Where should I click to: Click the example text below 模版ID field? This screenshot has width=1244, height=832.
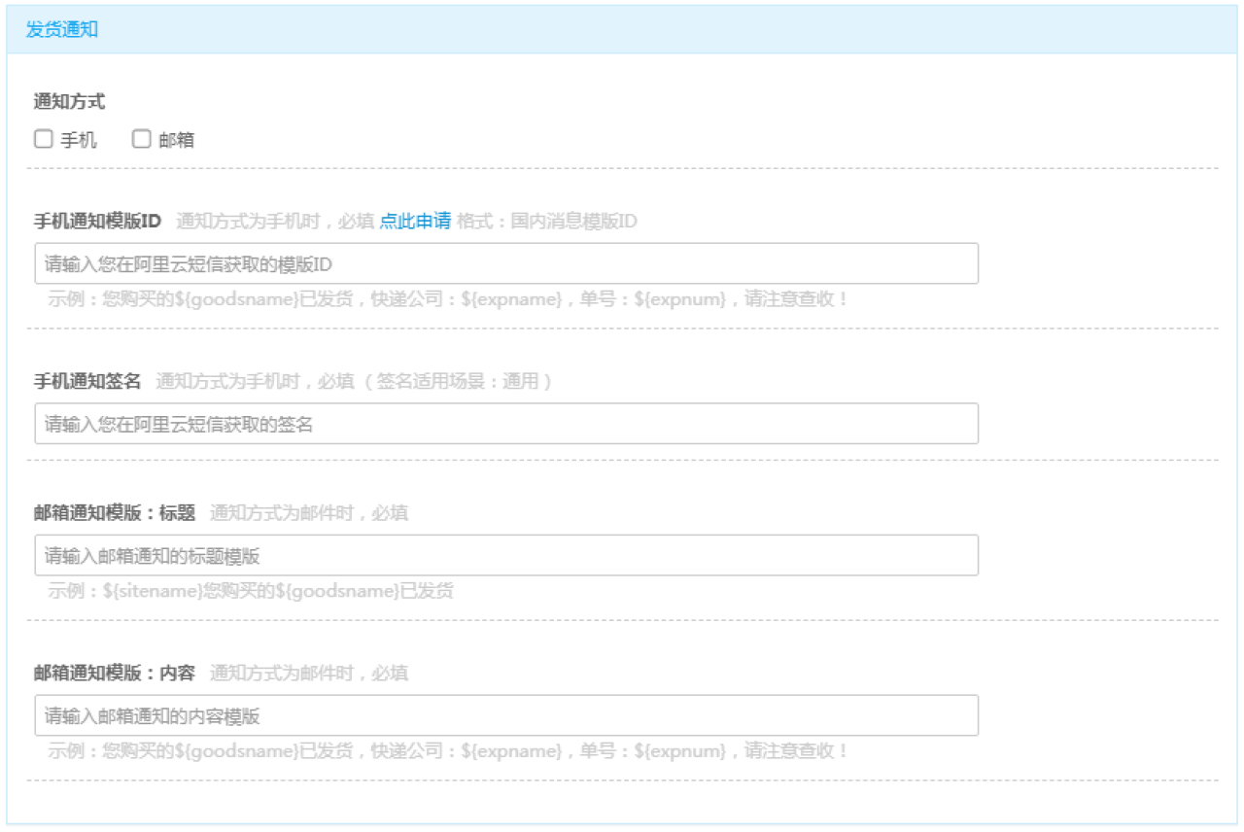pyautogui.click(x=448, y=299)
